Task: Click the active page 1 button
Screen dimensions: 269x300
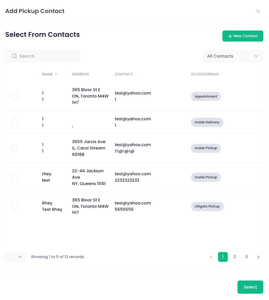Action: coord(223,257)
